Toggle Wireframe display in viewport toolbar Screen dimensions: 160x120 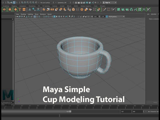52,16
